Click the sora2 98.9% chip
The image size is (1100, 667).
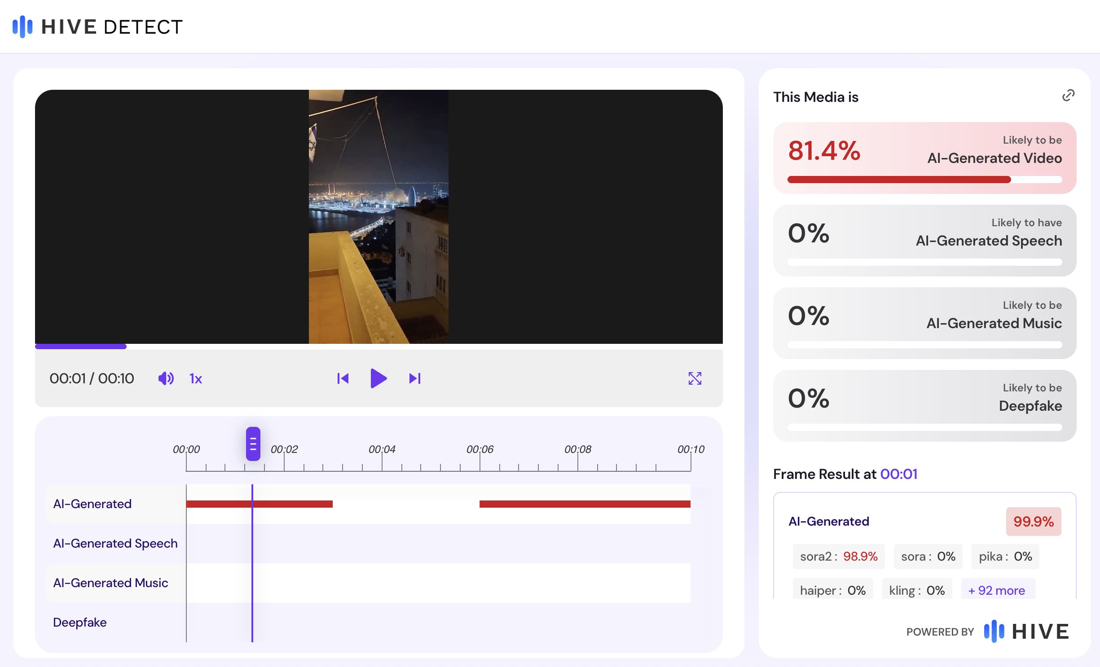[x=838, y=556]
